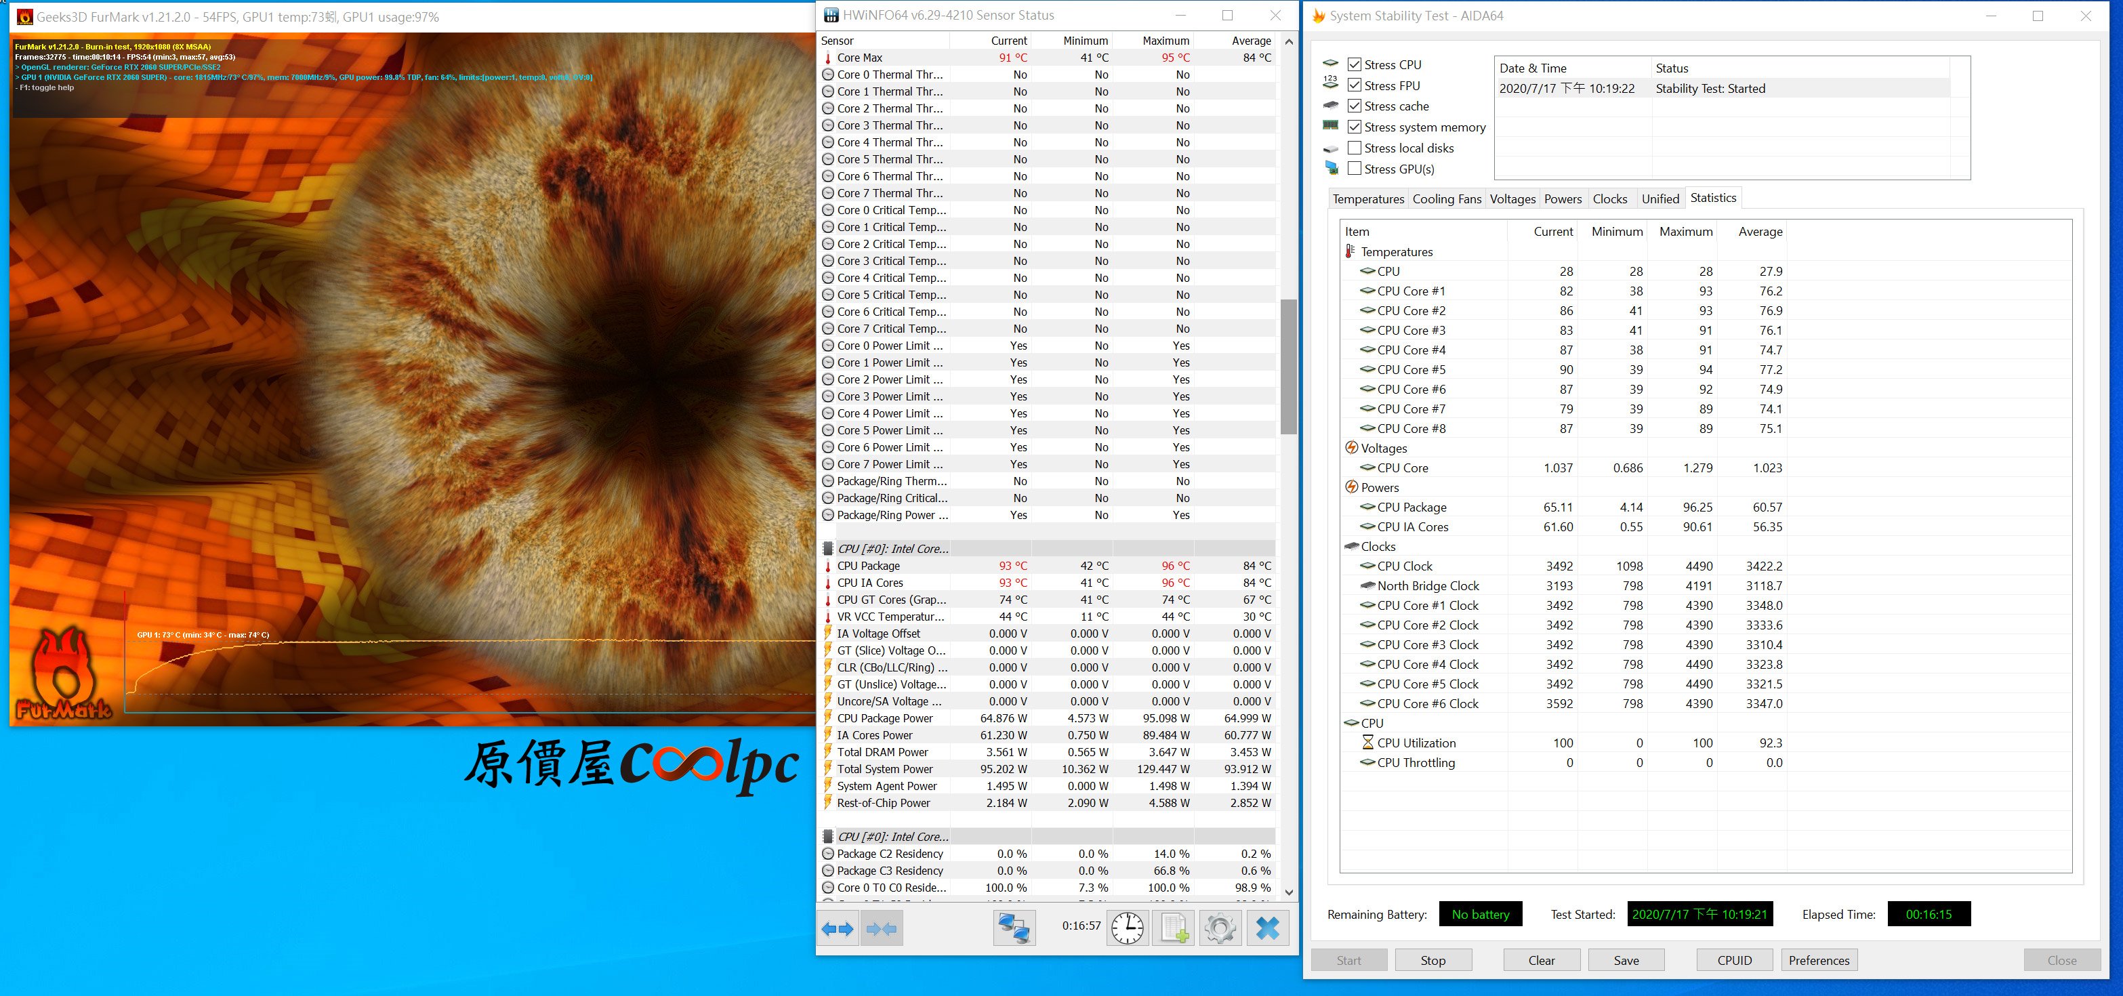Click CPU [#0] Intel Core chip icon
2123x996 pixels.
827,549
